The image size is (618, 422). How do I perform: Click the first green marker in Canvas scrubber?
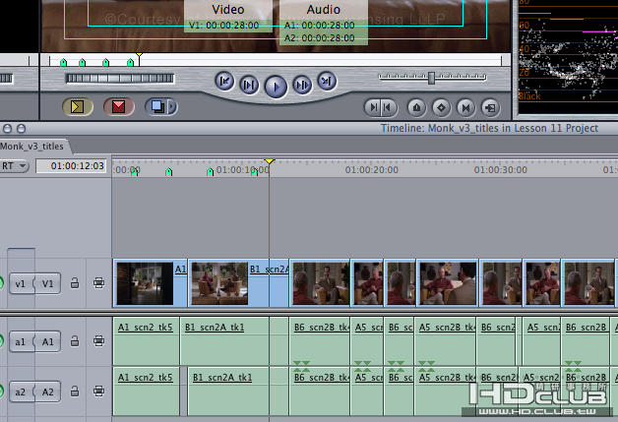coord(63,62)
